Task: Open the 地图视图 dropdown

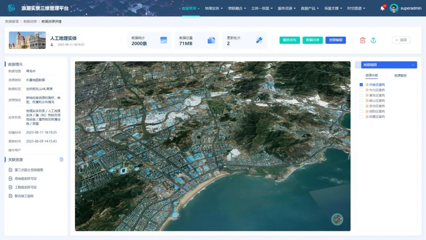Action: click(389, 65)
